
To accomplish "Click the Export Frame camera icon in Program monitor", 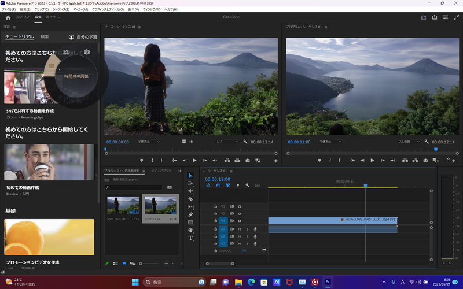I will pyautogui.click(x=425, y=160).
